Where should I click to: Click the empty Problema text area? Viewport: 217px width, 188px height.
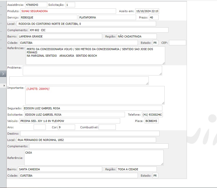point(92,71)
